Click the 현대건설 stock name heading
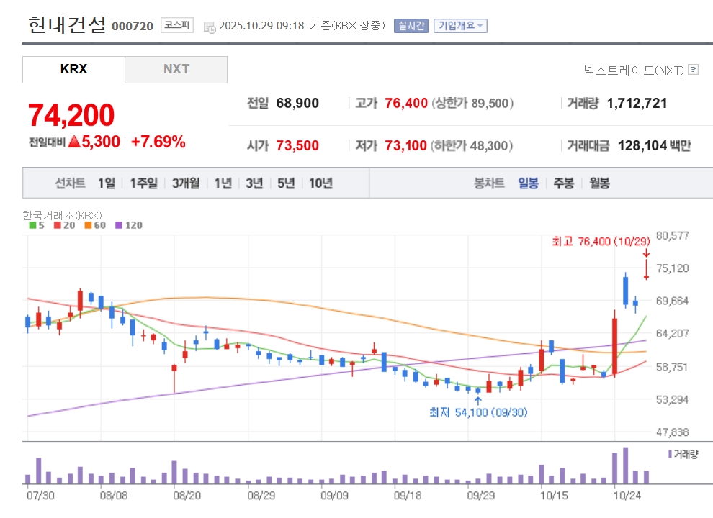 coord(67,24)
